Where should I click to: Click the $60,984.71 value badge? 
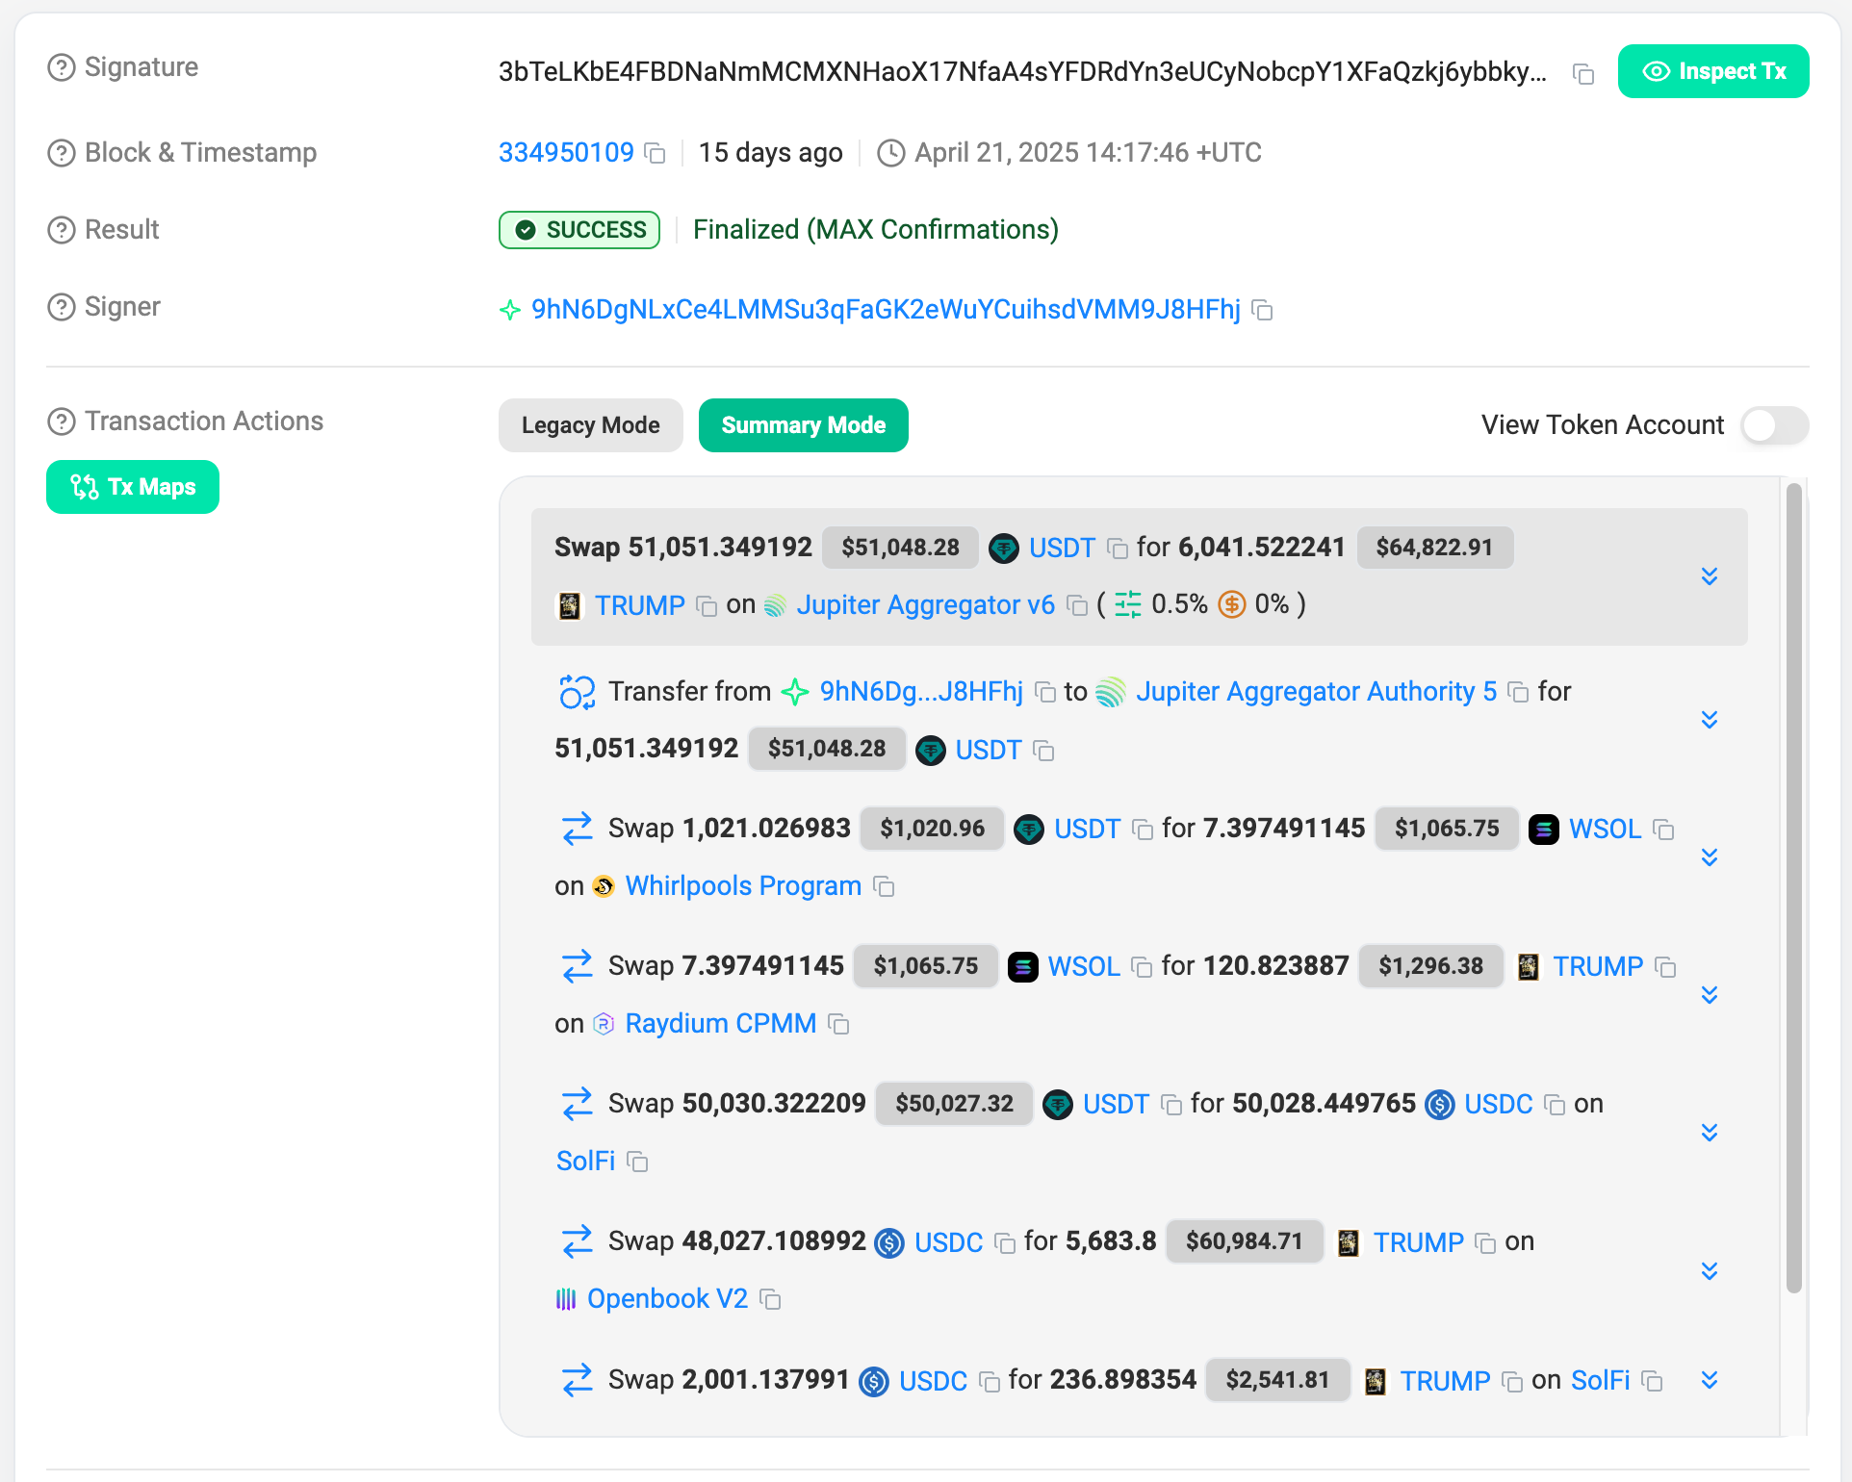[x=1244, y=1241]
